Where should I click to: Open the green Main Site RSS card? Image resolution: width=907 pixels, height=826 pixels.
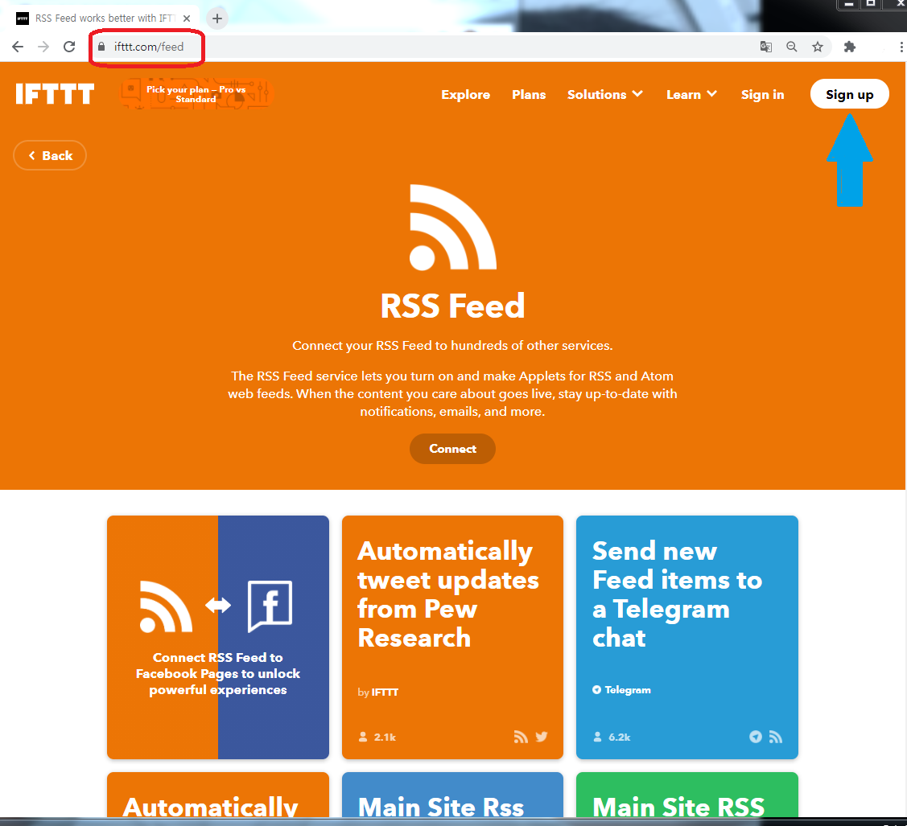(x=687, y=795)
